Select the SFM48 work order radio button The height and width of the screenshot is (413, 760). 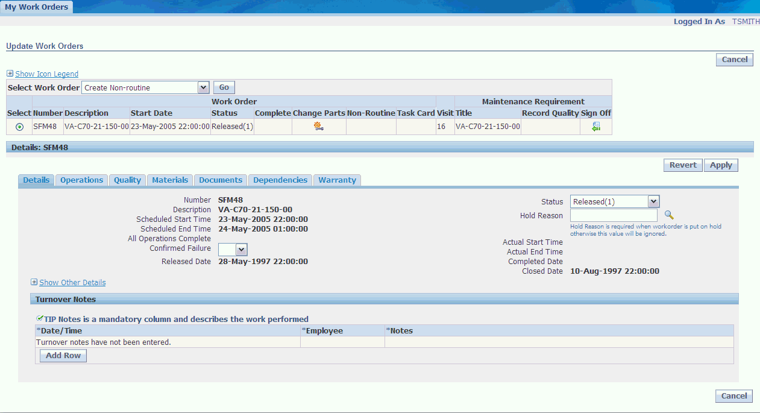19,127
